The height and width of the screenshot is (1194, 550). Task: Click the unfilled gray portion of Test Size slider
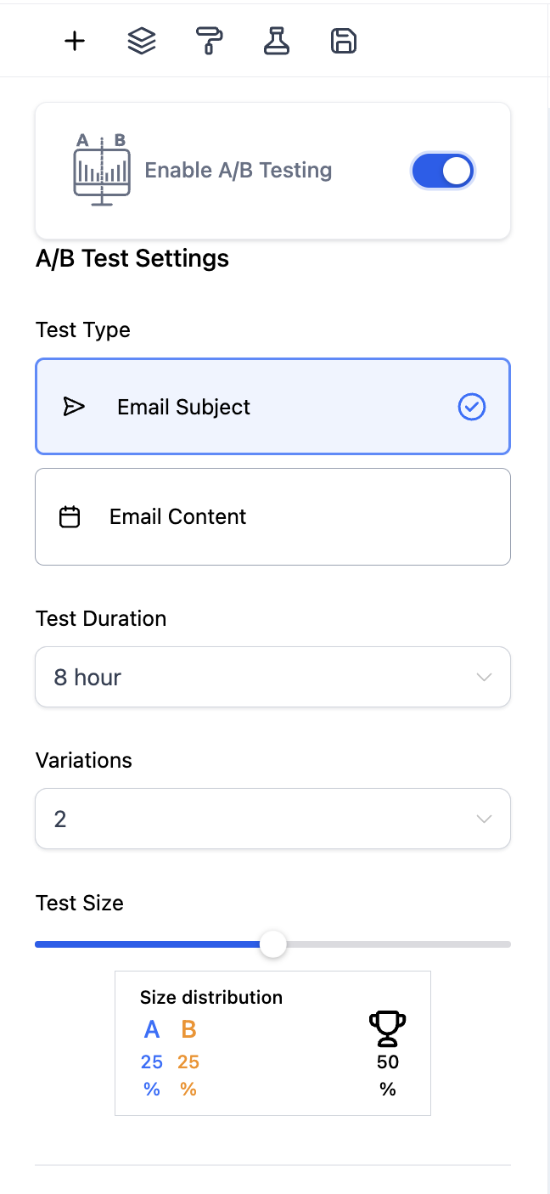(x=398, y=944)
